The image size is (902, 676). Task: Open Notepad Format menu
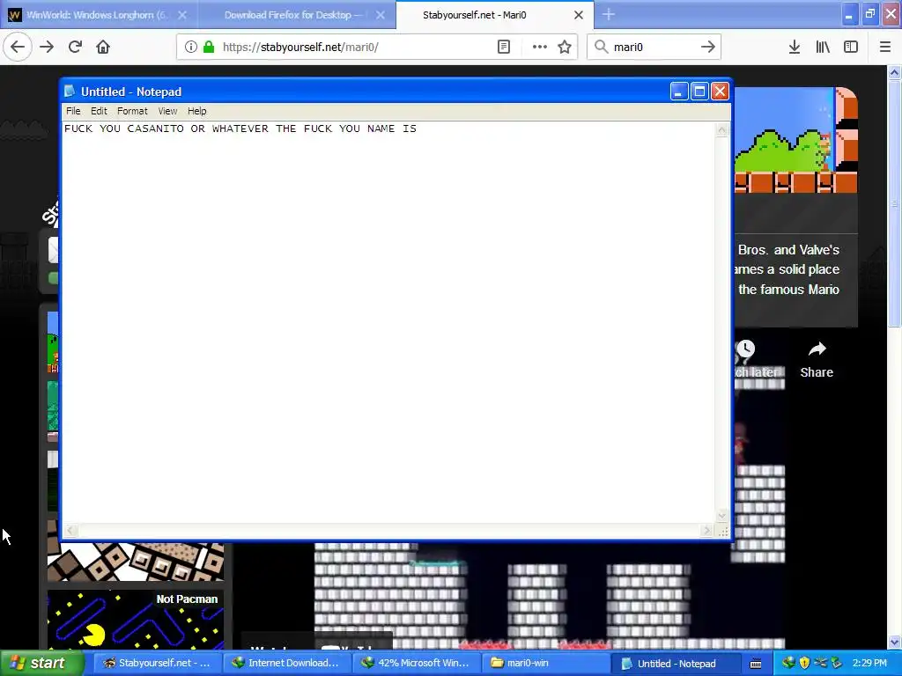click(132, 111)
